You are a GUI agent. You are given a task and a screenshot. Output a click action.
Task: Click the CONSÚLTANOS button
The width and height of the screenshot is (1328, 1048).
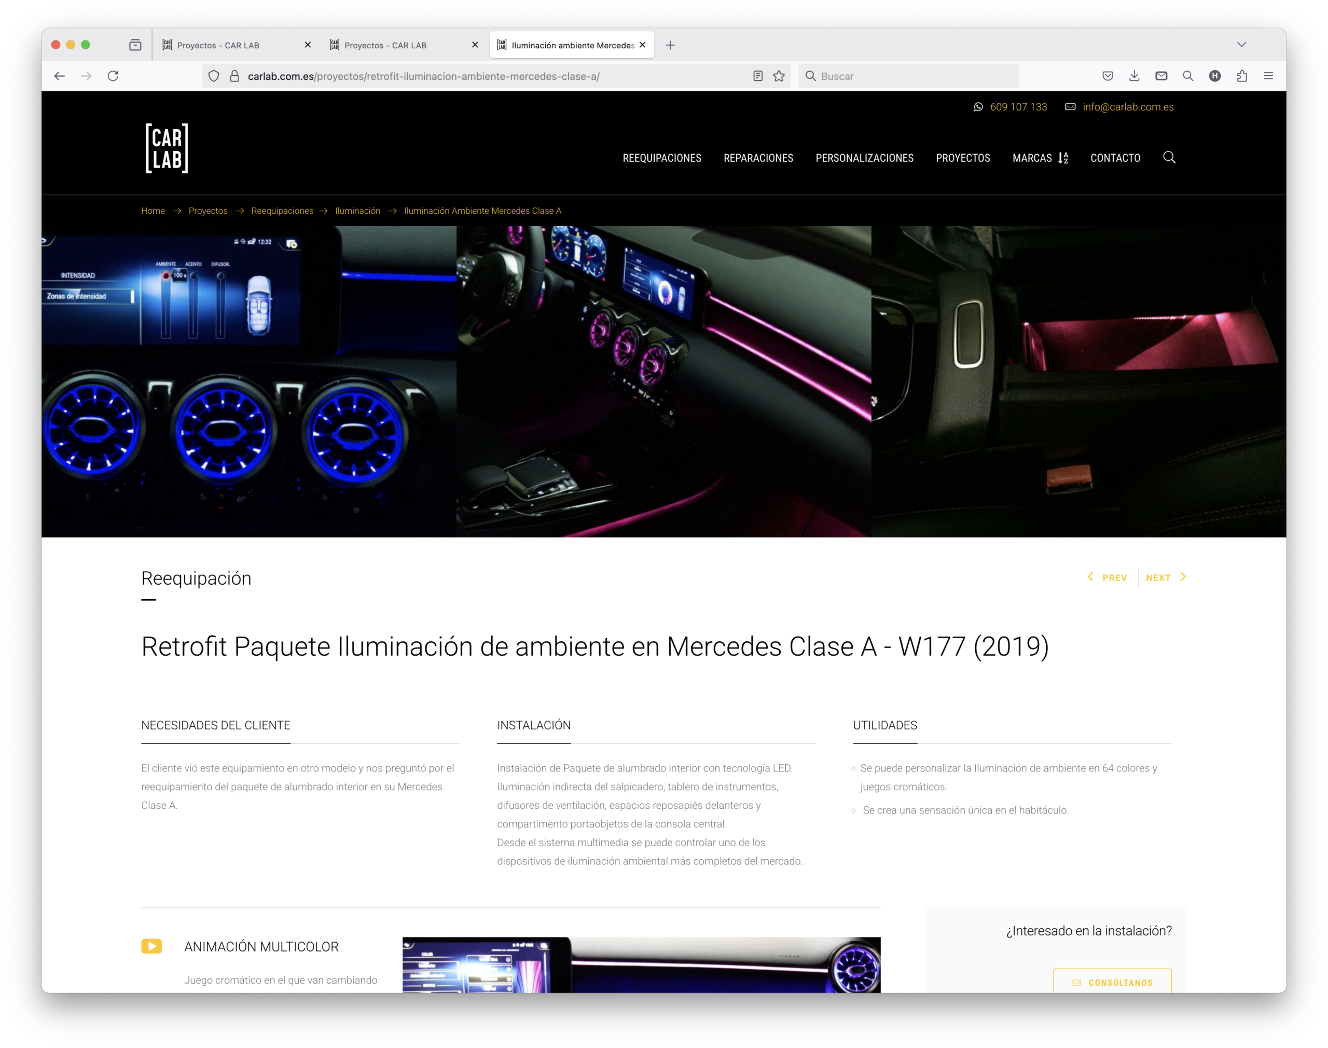tap(1112, 982)
